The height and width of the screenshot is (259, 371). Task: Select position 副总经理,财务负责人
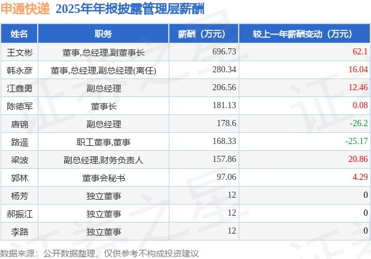tap(103, 160)
